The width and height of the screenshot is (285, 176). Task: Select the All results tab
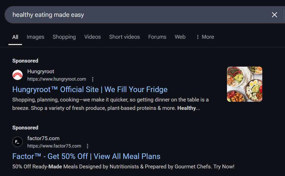(x=15, y=37)
